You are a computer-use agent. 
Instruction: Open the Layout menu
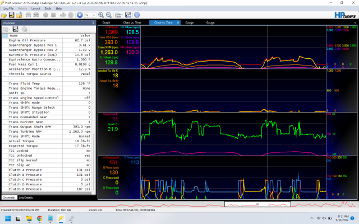[35, 8]
